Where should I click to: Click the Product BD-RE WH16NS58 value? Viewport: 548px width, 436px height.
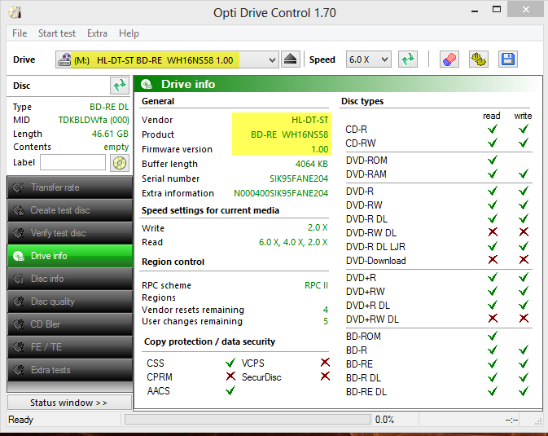pyautogui.click(x=289, y=134)
